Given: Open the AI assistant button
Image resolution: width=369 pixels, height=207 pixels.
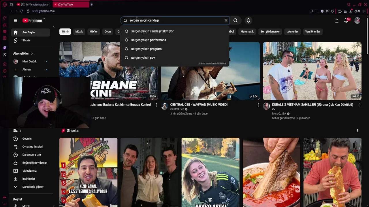Looking at the screenshot, I should [357, 11].
